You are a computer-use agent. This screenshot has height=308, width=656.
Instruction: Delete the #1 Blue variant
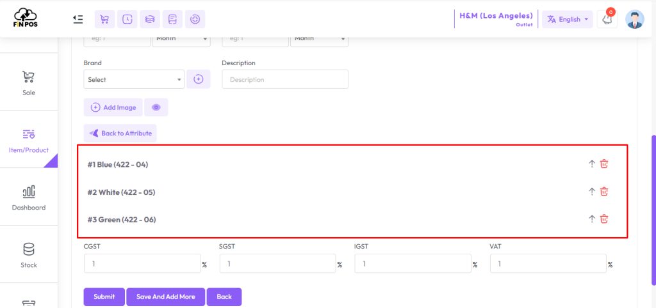pyautogui.click(x=604, y=164)
